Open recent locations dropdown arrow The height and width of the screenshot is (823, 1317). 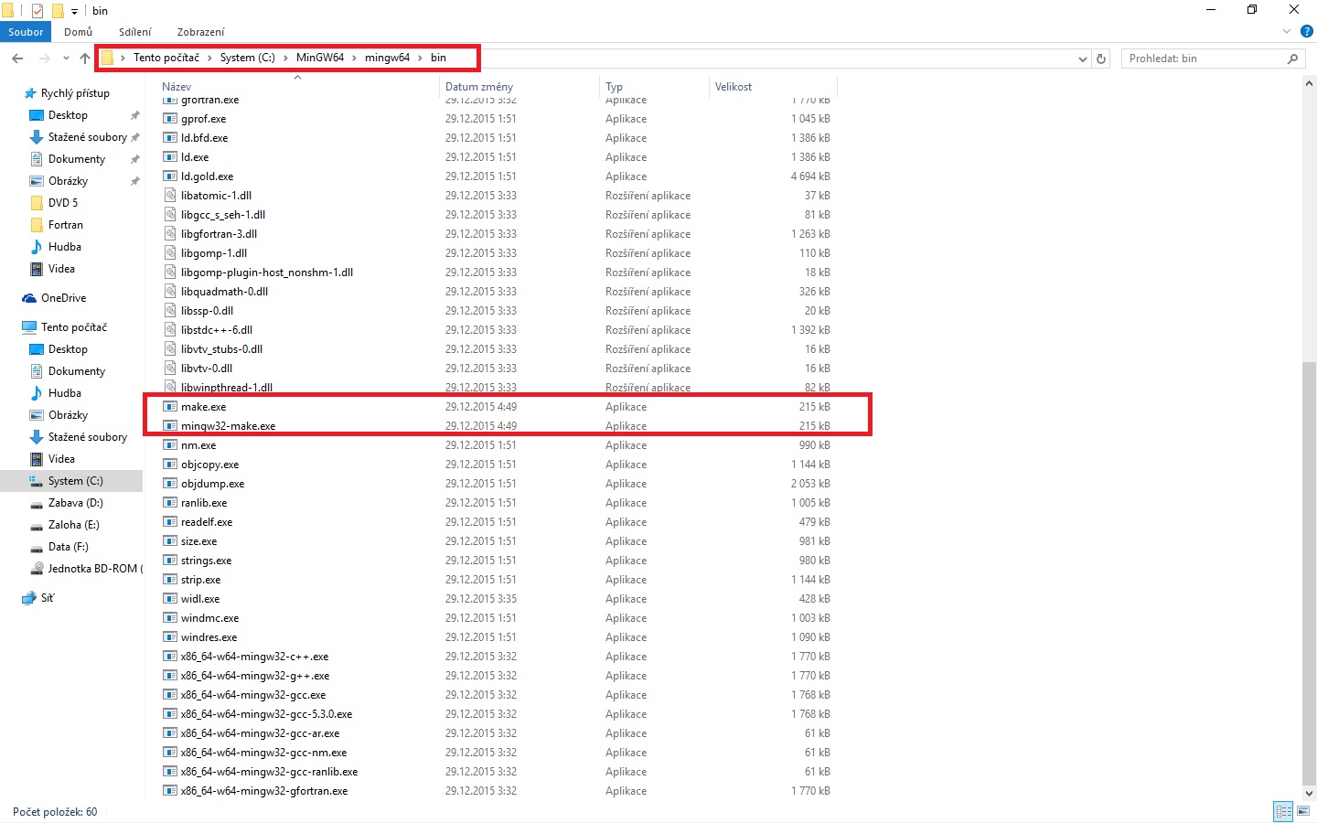[66, 59]
